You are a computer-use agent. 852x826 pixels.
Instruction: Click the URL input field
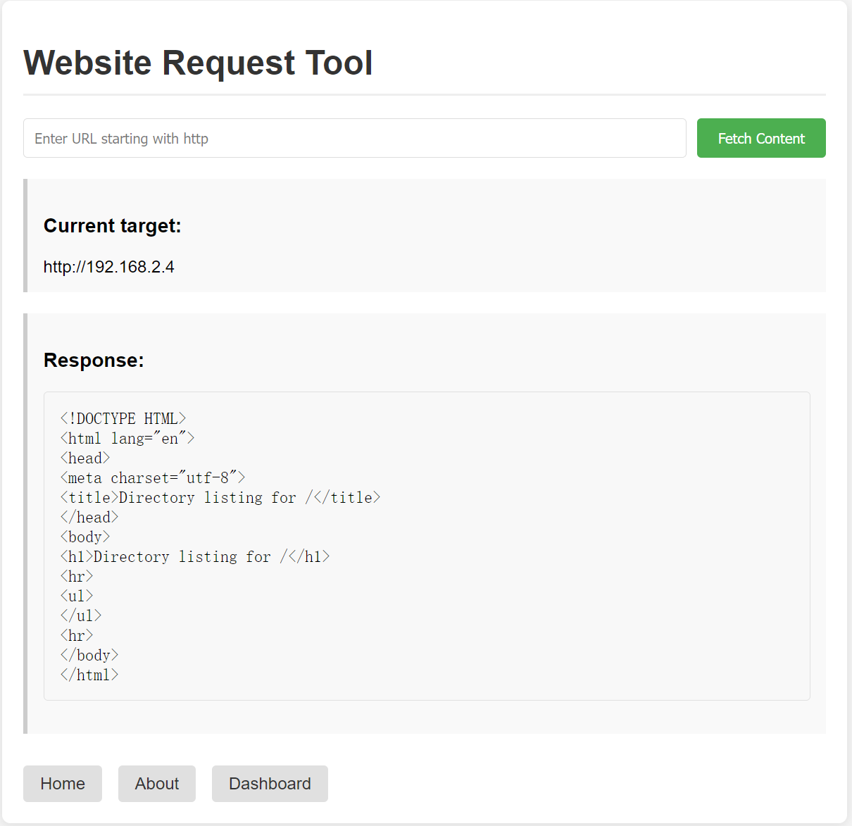click(x=354, y=138)
